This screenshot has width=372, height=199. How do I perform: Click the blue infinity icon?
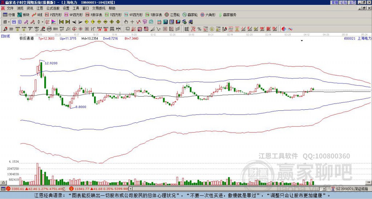[x=290, y=29]
